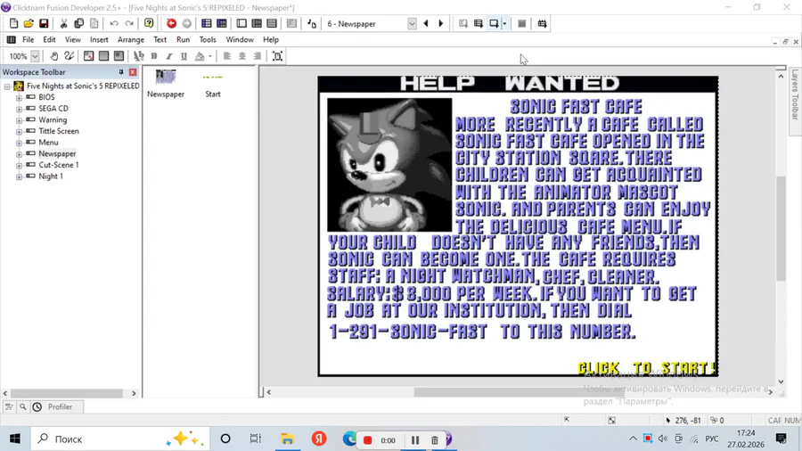Image resolution: width=802 pixels, height=451 pixels.
Task: Open the File menu
Action: click(x=29, y=39)
